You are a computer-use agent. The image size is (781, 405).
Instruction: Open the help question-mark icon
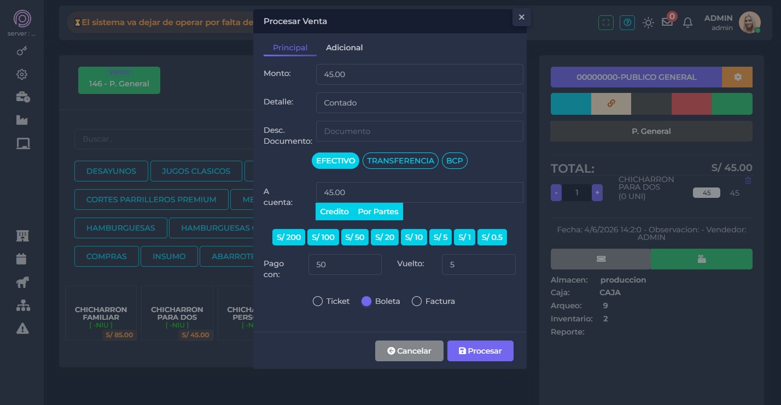627,22
